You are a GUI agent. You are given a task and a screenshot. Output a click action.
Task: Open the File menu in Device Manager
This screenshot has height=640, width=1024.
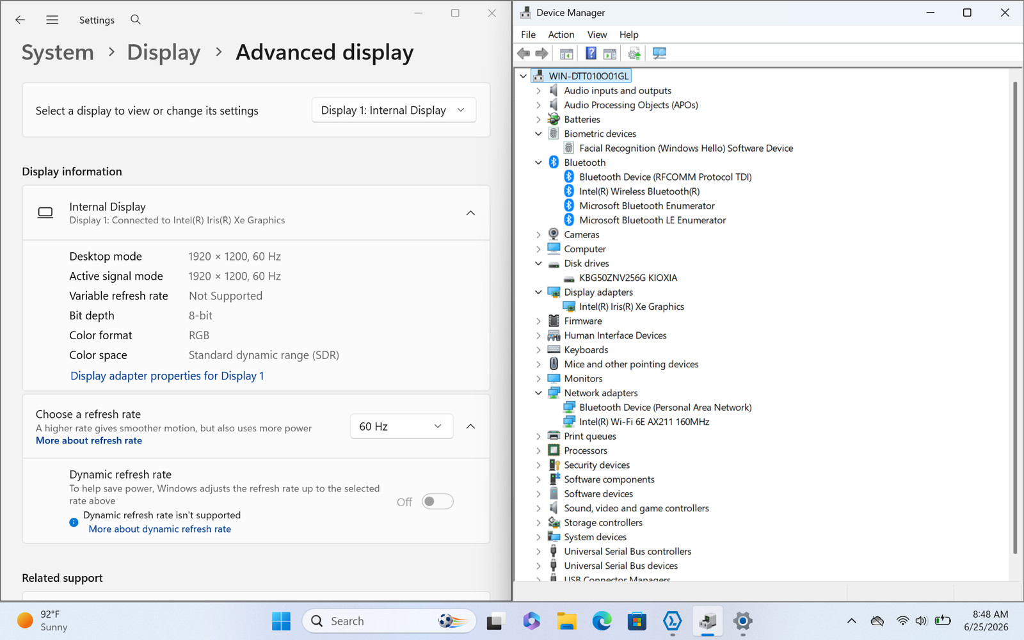tap(529, 35)
